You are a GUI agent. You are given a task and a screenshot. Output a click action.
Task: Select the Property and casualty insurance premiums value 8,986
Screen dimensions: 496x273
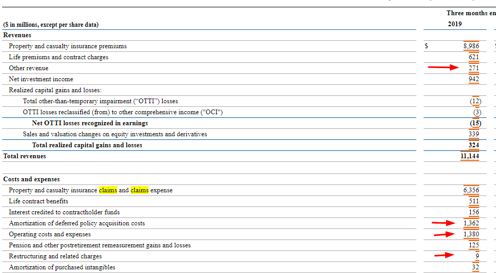pyautogui.click(x=471, y=46)
